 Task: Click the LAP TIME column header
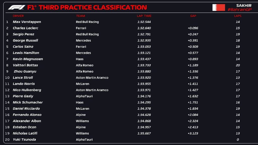coord(144,16)
